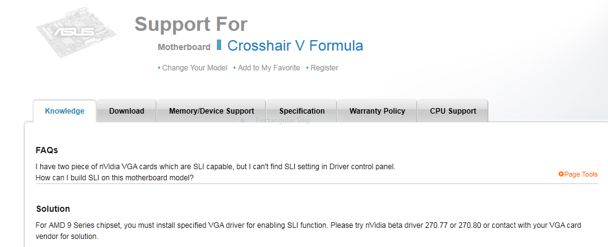Open the Warranty Policy tab

(377, 111)
